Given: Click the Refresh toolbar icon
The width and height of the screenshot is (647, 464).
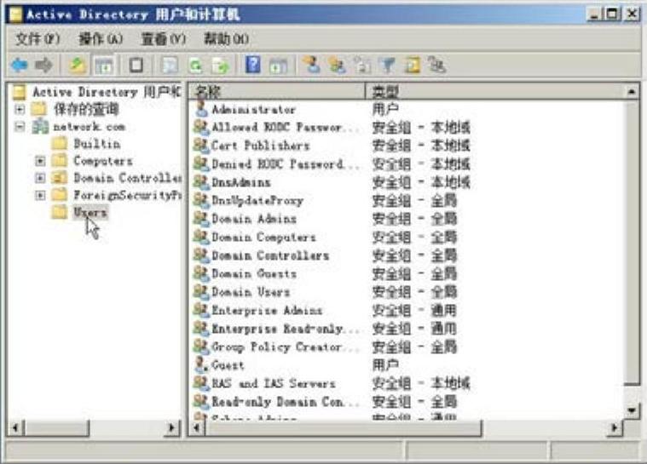Looking at the screenshot, I should [x=195, y=65].
